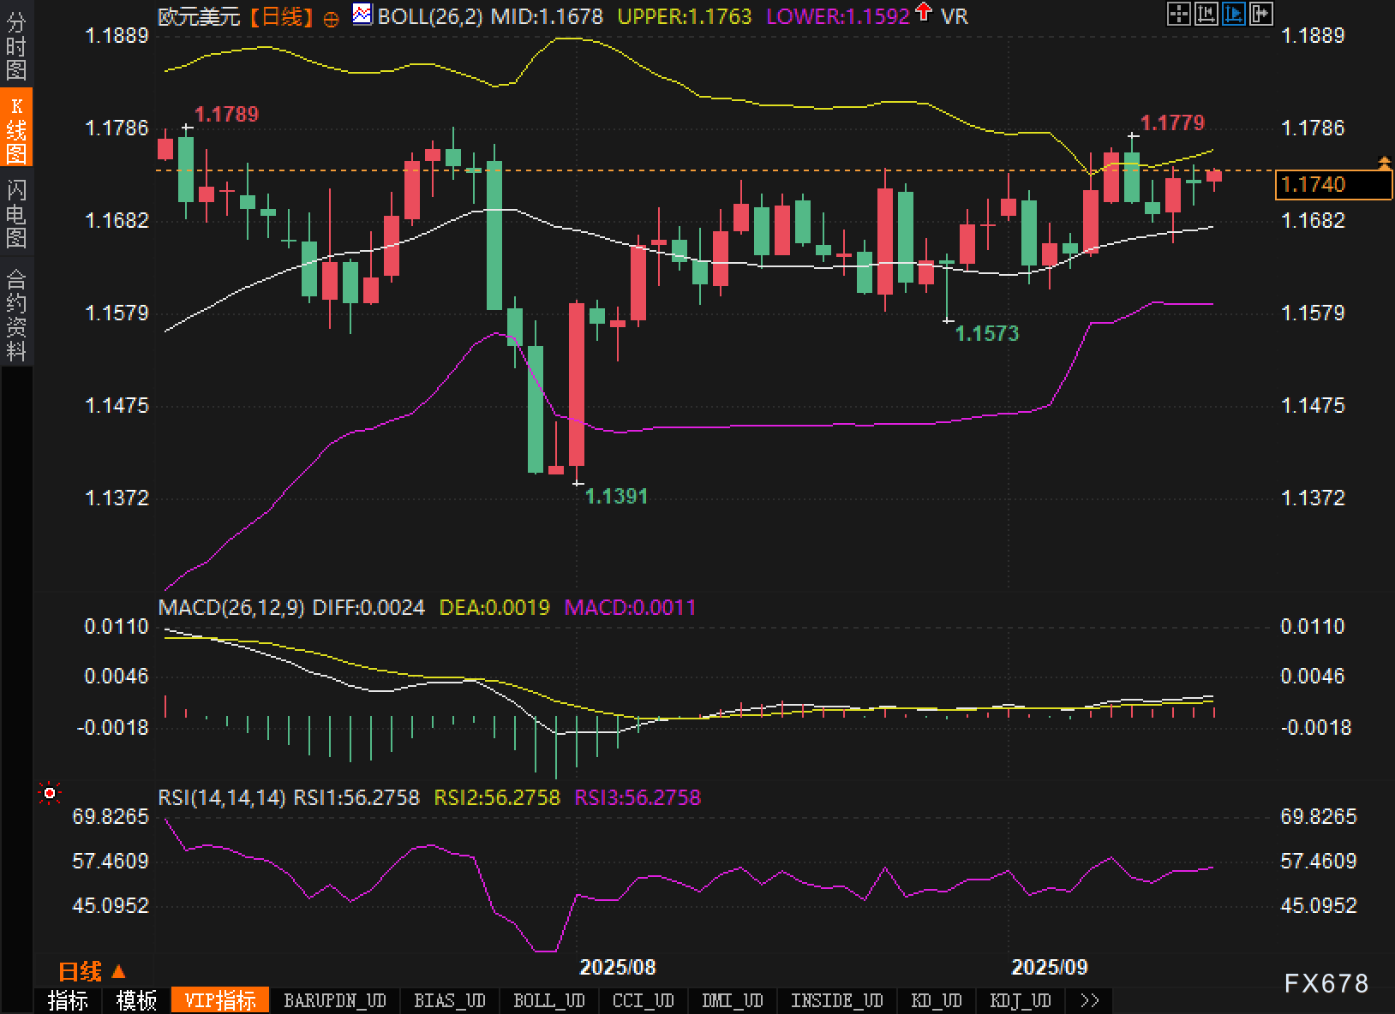Open the 指标 tab
The image size is (1395, 1014).
[68, 1000]
